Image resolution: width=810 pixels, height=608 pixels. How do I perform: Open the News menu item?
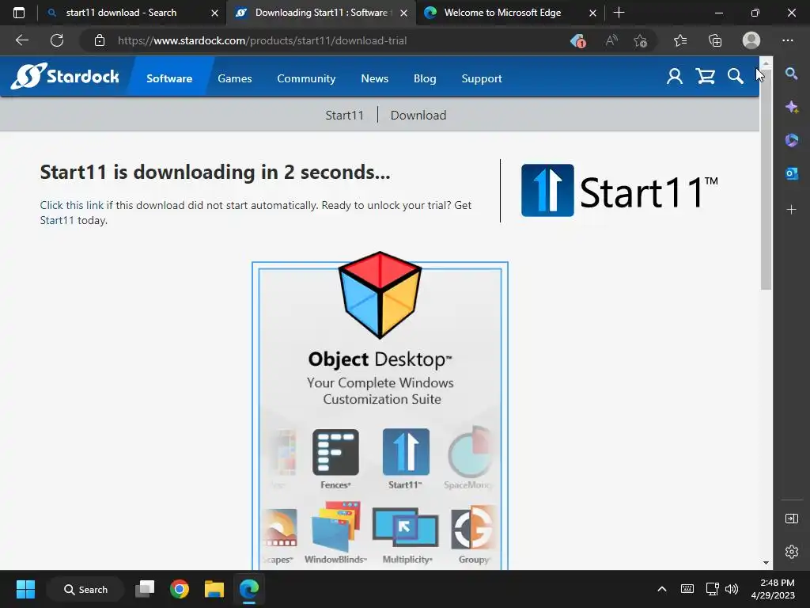click(x=374, y=78)
